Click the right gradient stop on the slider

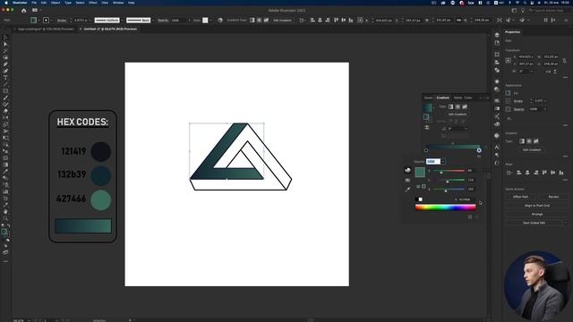479,150
